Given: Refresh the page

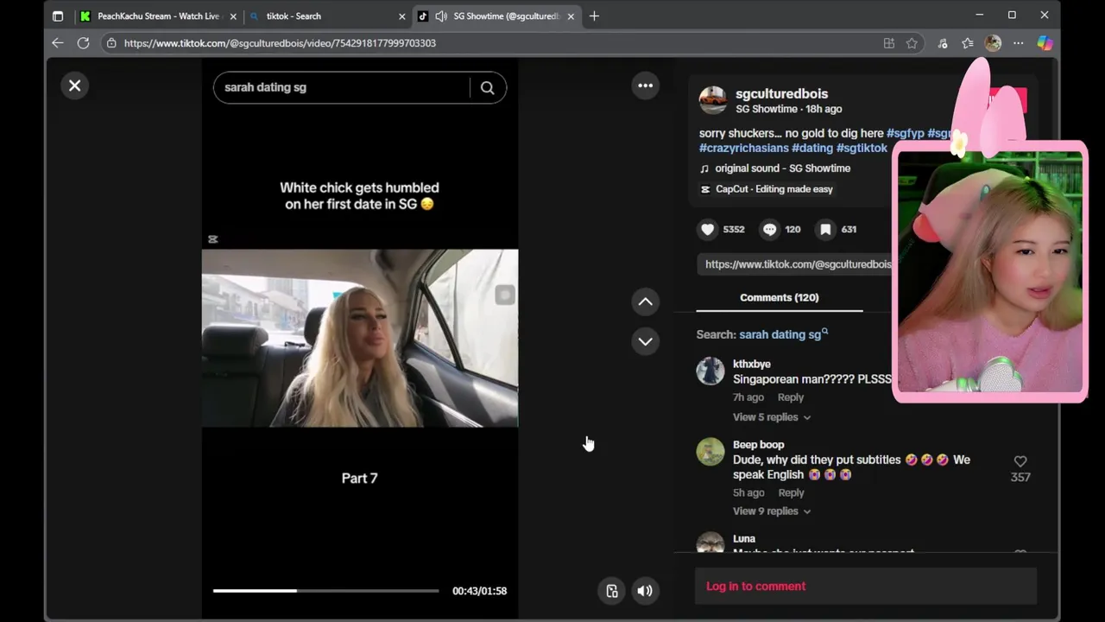Looking at the screenshot, I should click(x=83, y=42).
